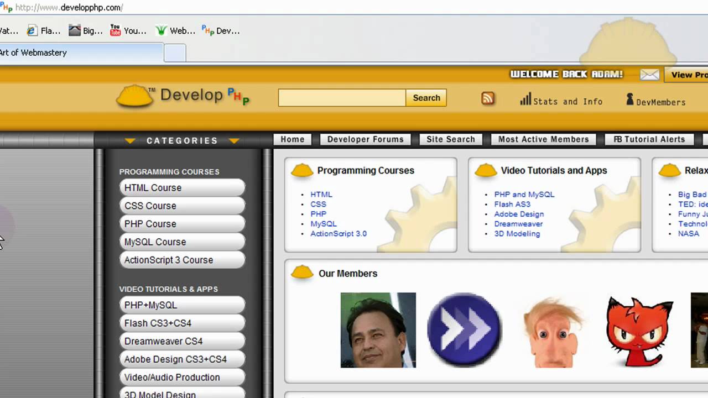Open the Most Active Members menu tab
This screenshot has width=708, height=398.
(x=544, y=139)
